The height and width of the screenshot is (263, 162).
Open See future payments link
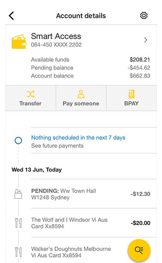pyautogui.click(x=57, y=146)
